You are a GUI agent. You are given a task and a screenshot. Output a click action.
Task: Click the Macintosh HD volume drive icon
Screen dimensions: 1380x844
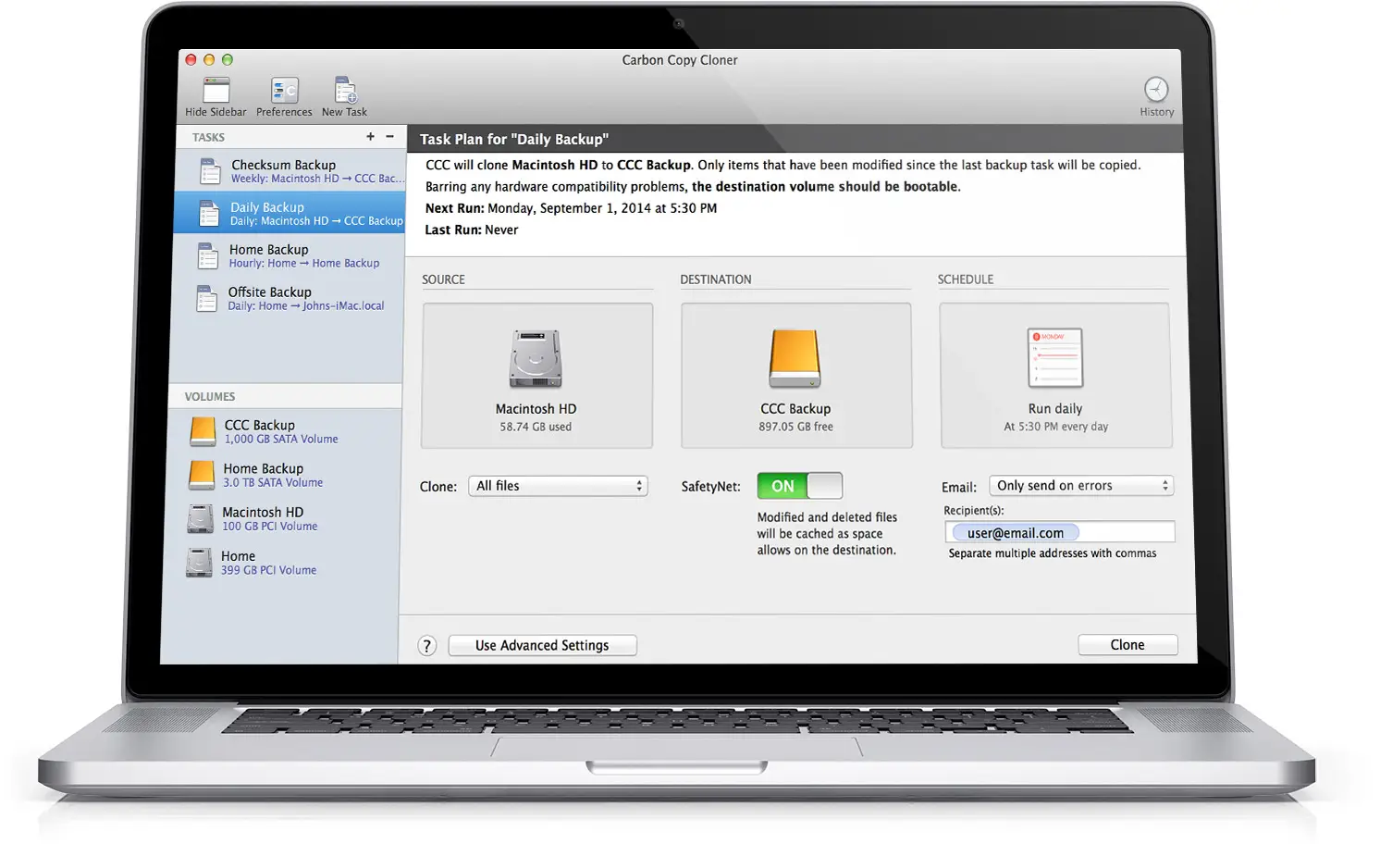click(201, 518)
